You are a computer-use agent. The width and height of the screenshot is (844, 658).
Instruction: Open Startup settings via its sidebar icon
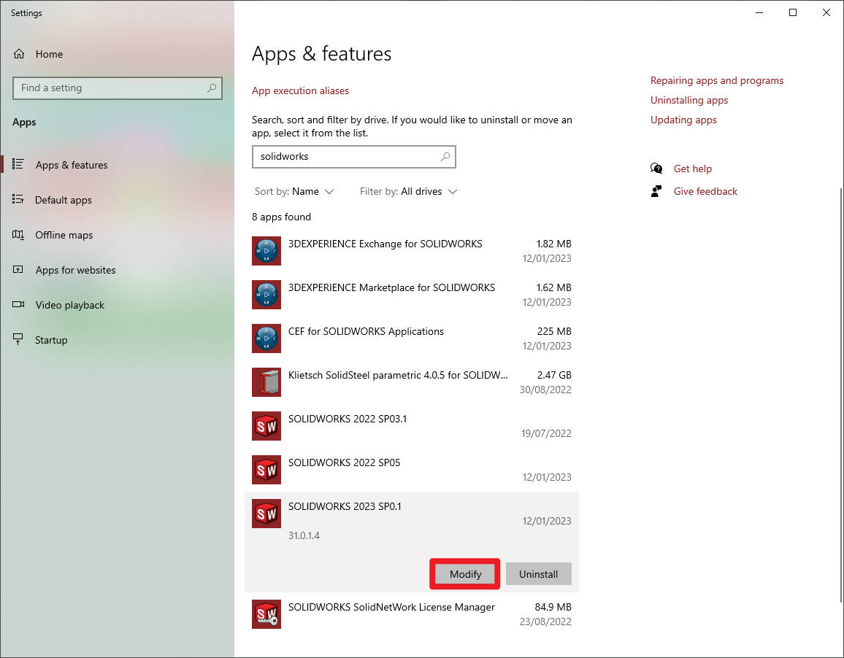point(18,339)
